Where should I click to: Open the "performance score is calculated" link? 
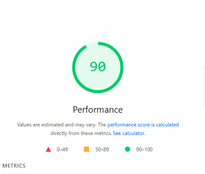[143, 125]
